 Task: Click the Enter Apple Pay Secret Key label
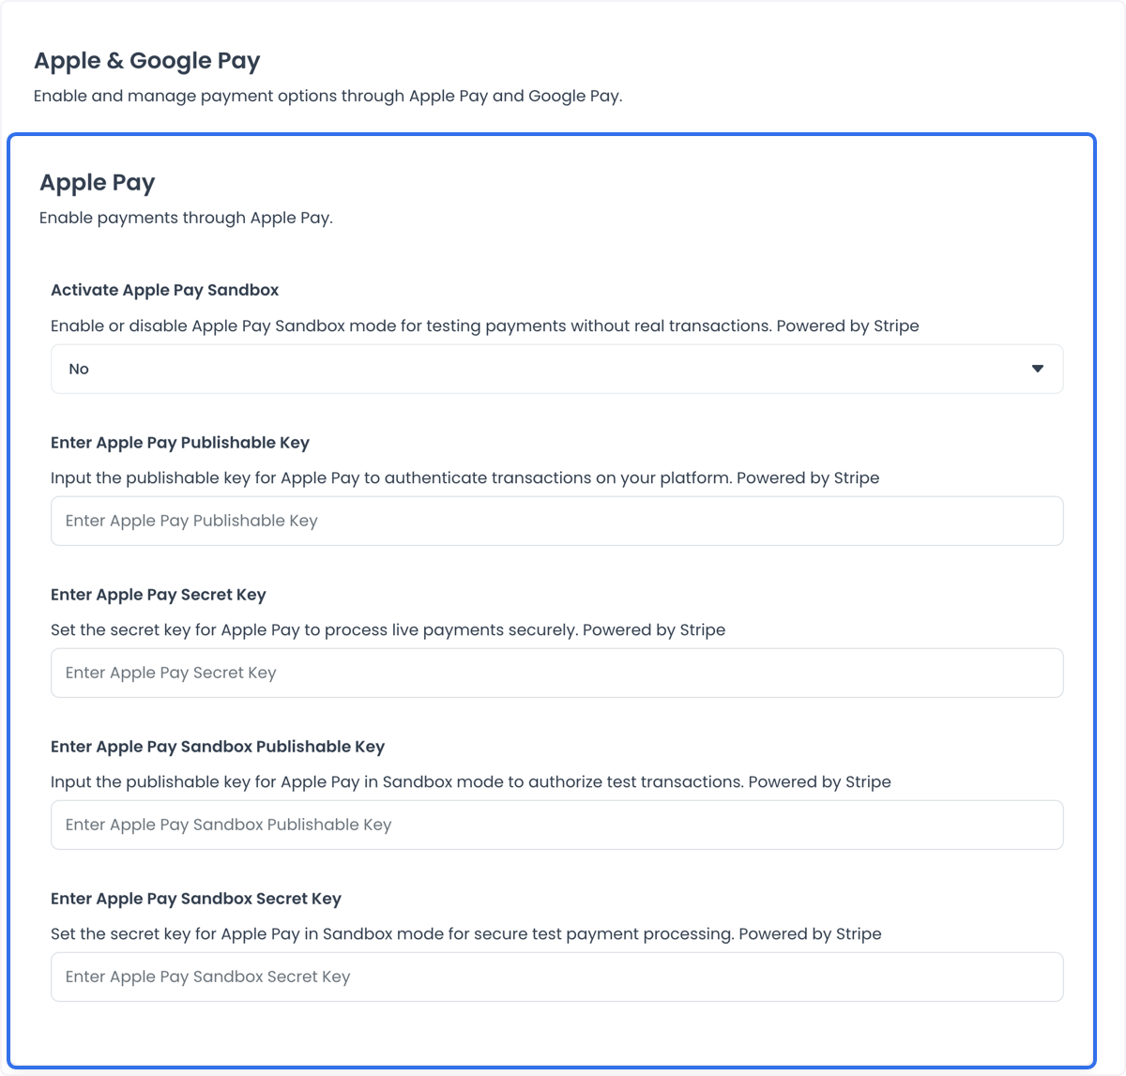tap(159, 594)
